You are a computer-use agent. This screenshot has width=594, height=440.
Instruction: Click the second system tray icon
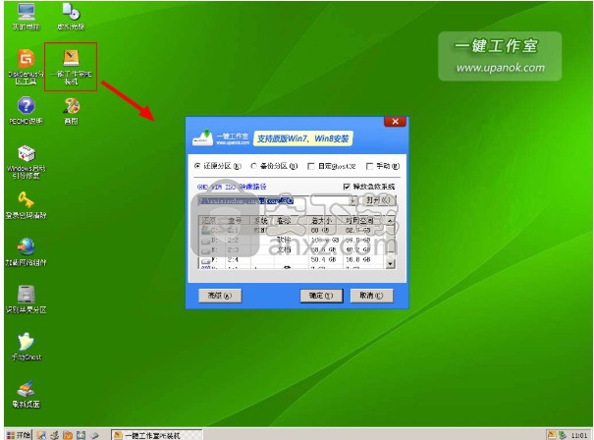563,435
